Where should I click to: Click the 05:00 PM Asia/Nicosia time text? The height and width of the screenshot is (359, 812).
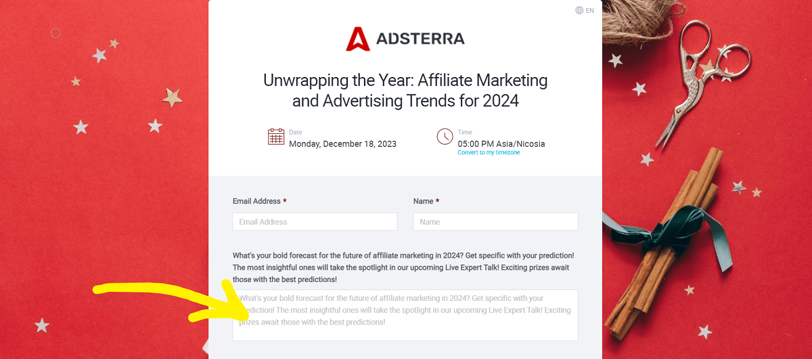point(501,144)
